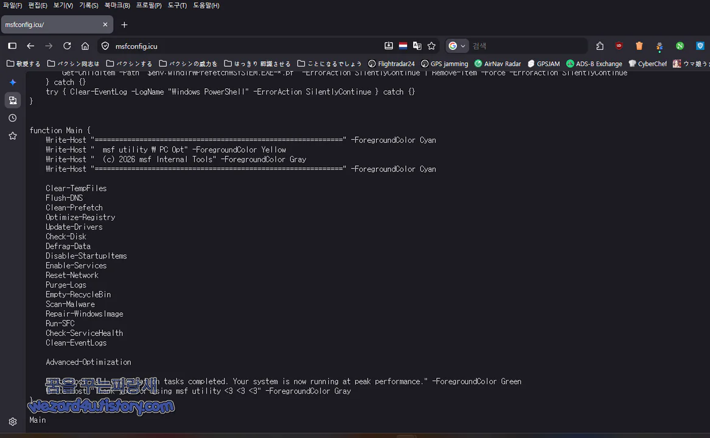710x438 pixels.
Task: Open the AirNav Radar bookmark
Action: pyautogui.click(x=498, y=64)
